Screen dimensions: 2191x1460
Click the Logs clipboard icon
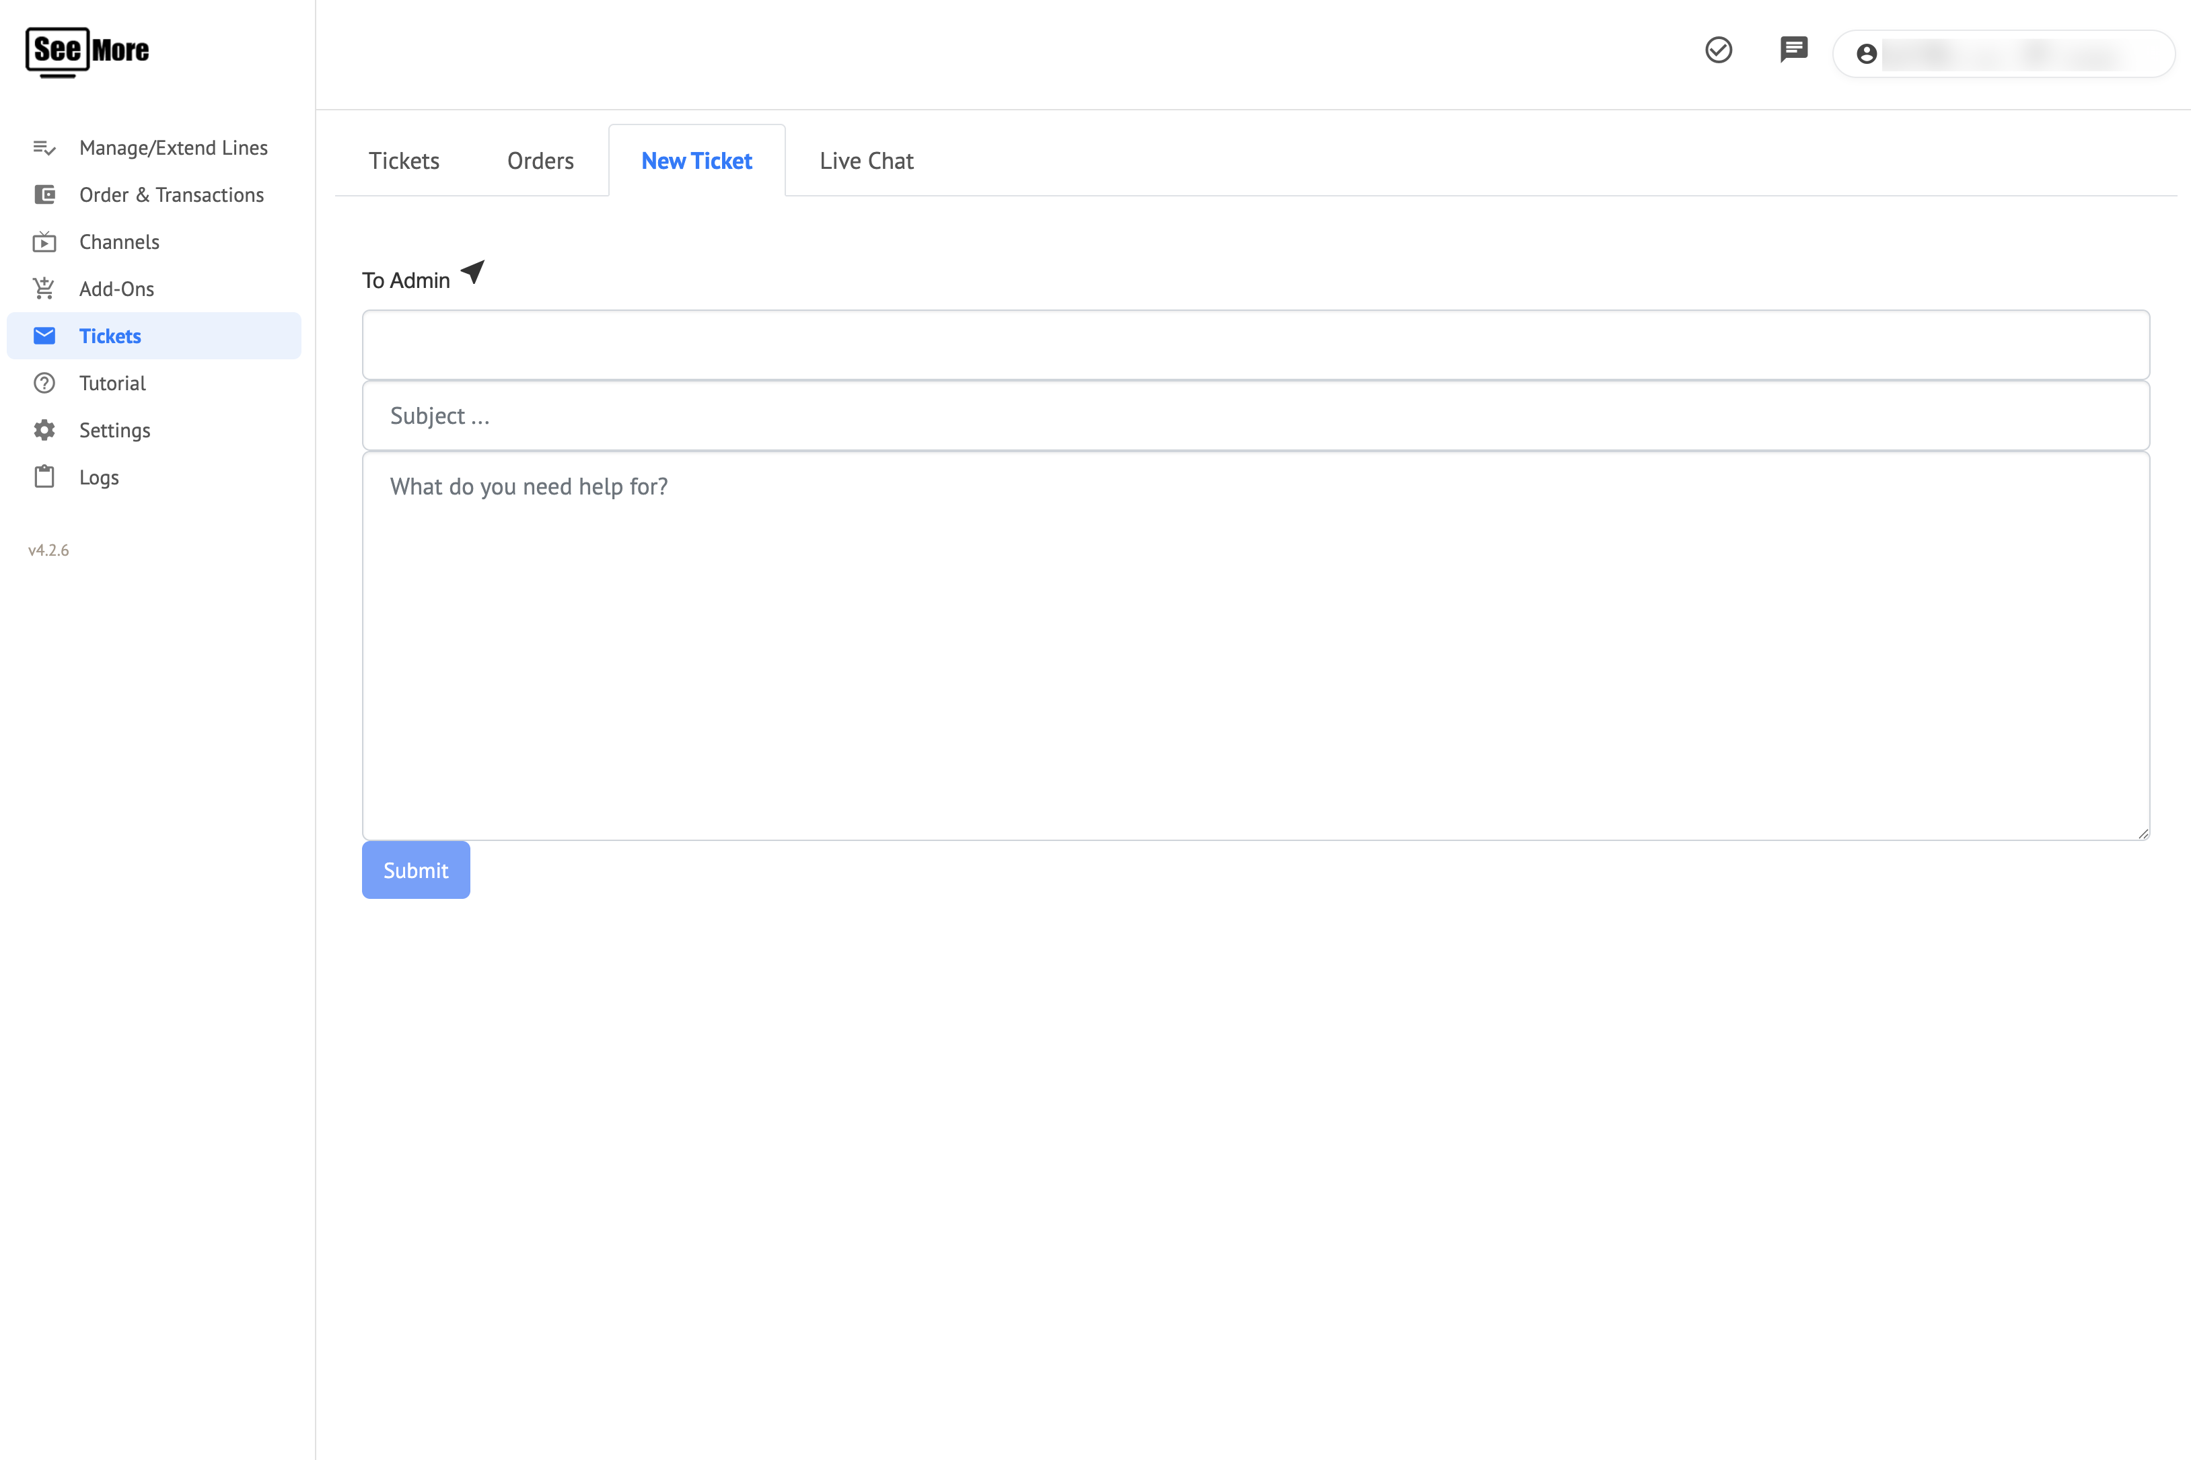coord(44,477)
